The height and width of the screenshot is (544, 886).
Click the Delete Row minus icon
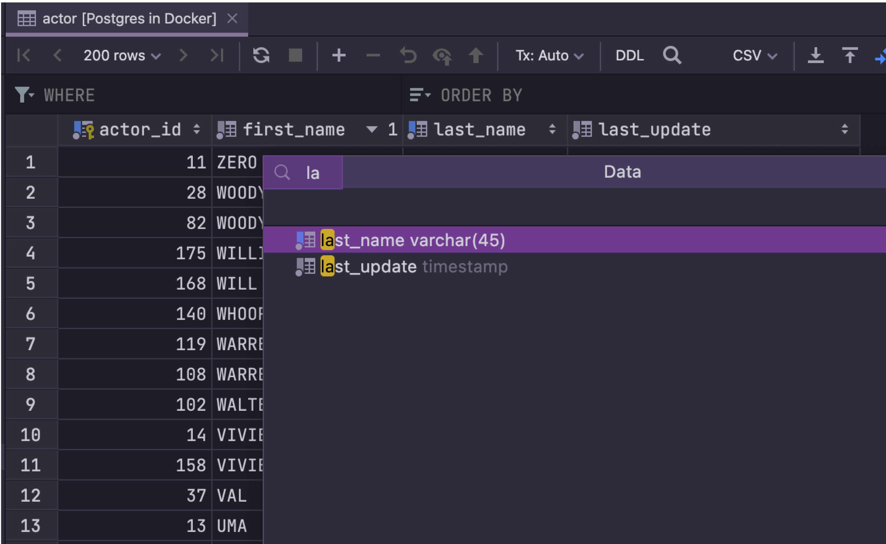click(x=373, y=55)
